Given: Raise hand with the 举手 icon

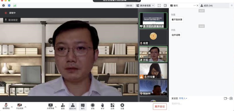Looking at the screenshot, I should (102, 106).
